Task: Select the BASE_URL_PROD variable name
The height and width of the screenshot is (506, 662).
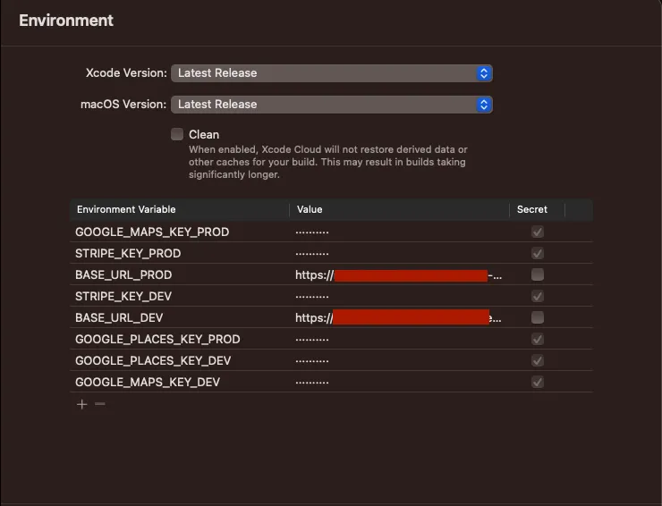Action: (123, 275)
